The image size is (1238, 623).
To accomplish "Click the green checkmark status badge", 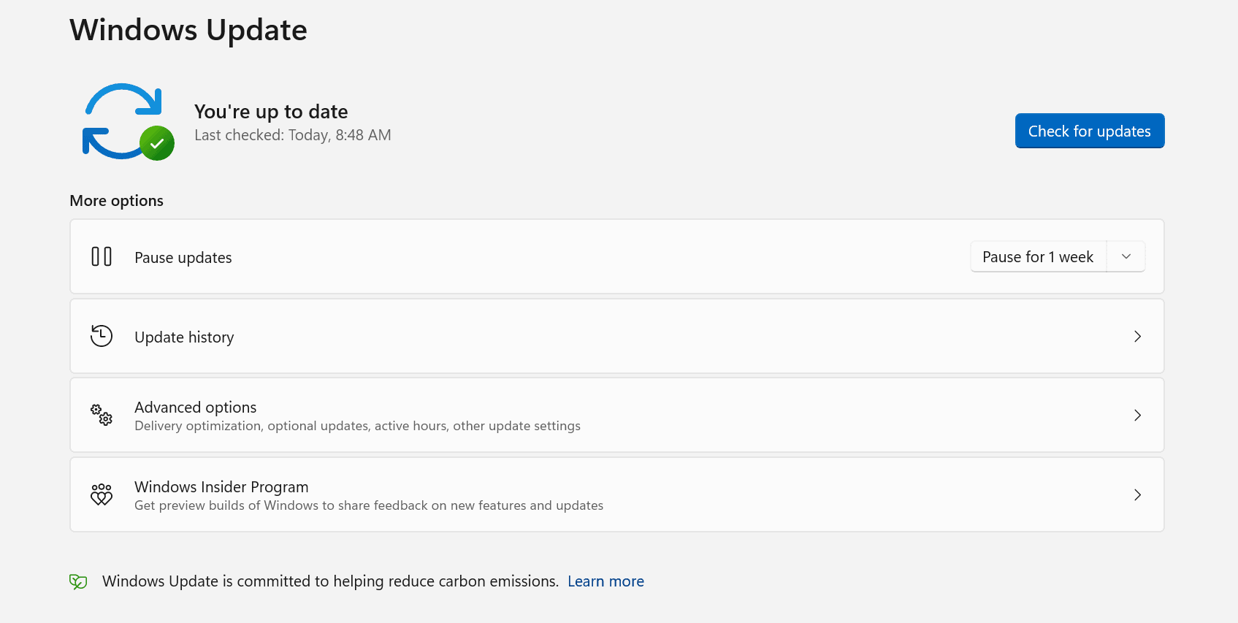I will tap(157, 143).
